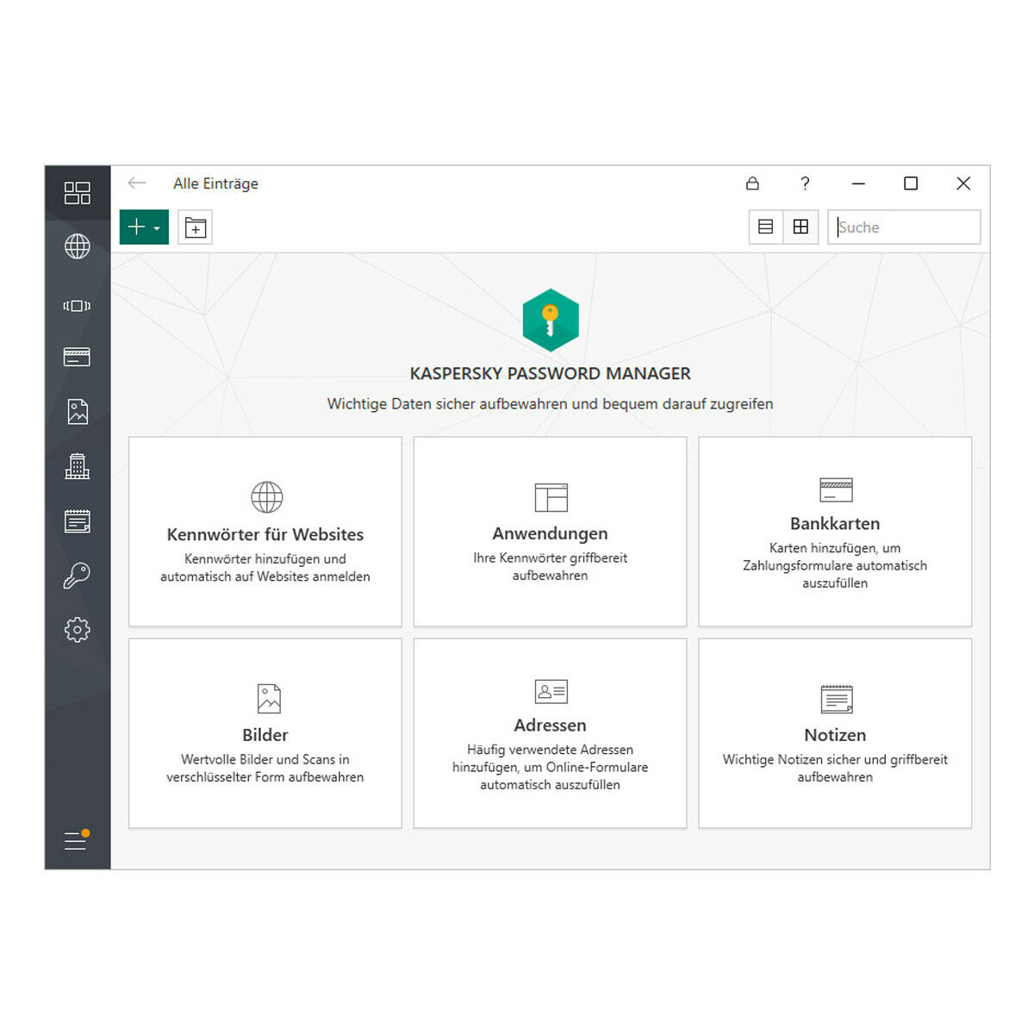Viewport: 1034px width, 1034px height.
Task: Open the Websites globe icon in sidebar
Action: click(x=77, y=246)
